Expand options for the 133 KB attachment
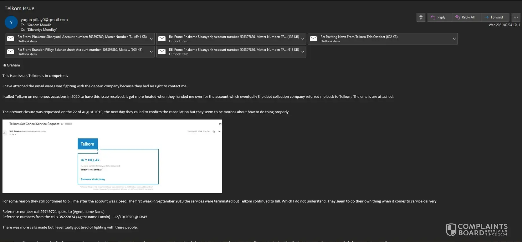Viewport: 522px width, 242px height. (303, 39)
